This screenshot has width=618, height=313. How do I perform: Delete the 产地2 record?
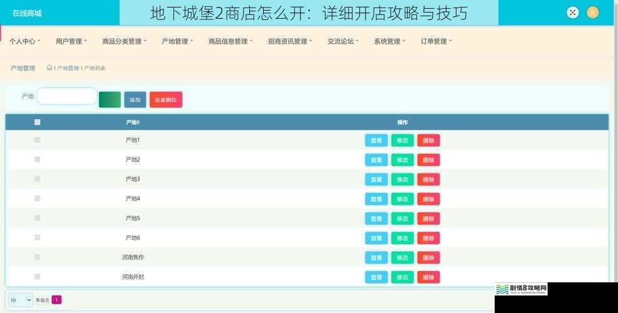pyautogui.click(x=428, y=160)
